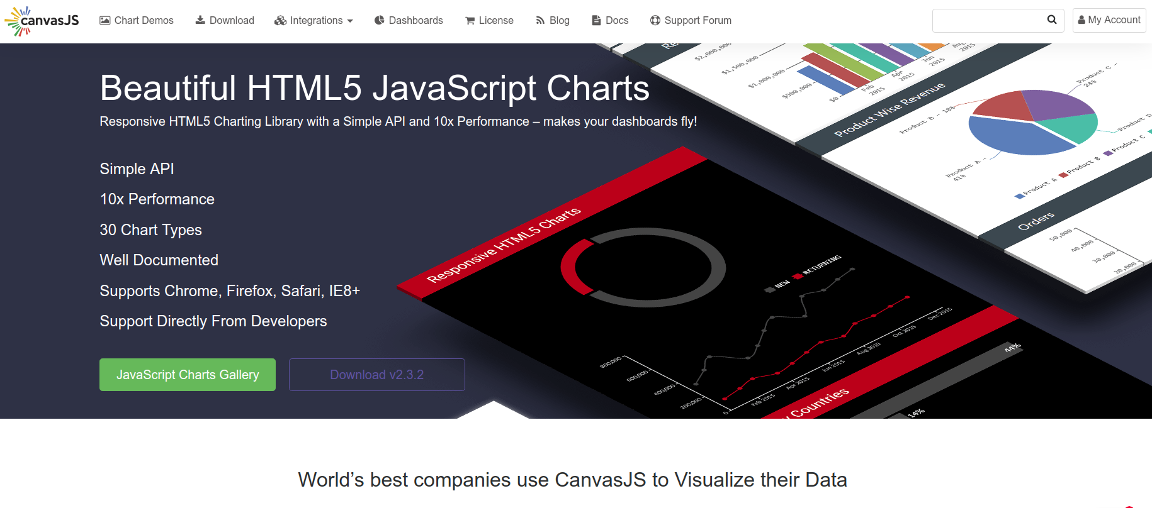1152x508 pixels.
Task: Click the Download arrow icon in navbar
Action: (200, 20)
